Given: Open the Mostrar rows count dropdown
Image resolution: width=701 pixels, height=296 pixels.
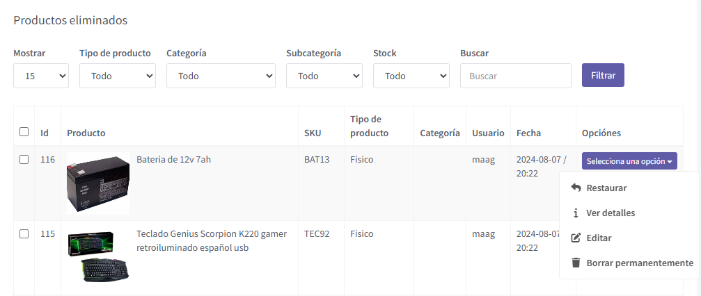Looking at the screenshot, I should [41, 76].
